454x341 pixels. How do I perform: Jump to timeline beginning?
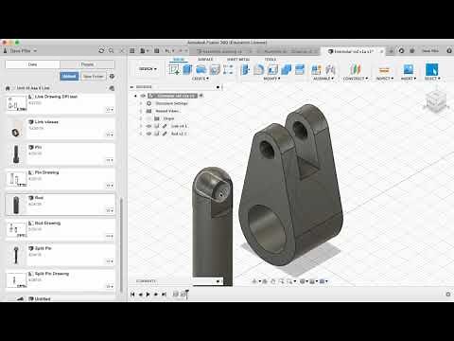pos(132,295)
